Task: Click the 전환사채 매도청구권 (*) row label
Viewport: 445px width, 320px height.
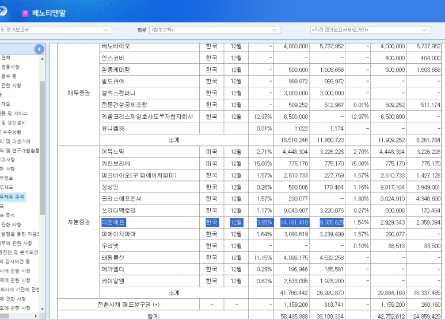Action: tap(128, 304)
